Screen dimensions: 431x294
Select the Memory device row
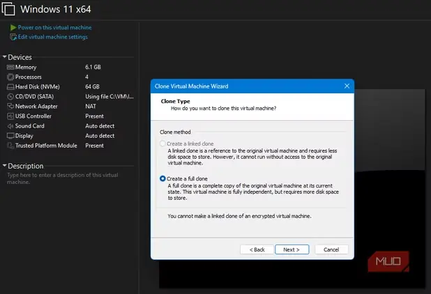click(70, 68)
